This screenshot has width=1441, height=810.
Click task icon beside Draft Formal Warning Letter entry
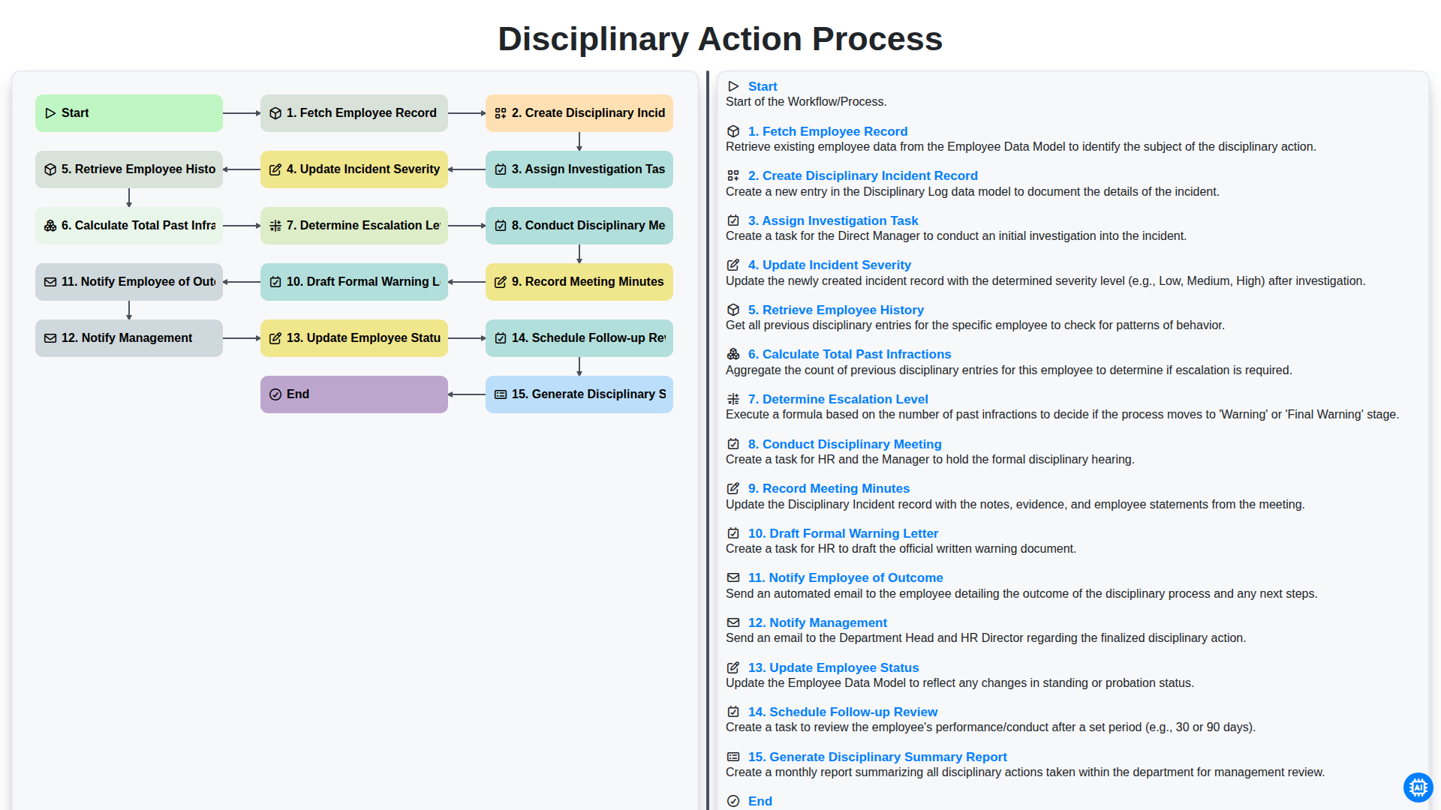click(x=733, y=533)
